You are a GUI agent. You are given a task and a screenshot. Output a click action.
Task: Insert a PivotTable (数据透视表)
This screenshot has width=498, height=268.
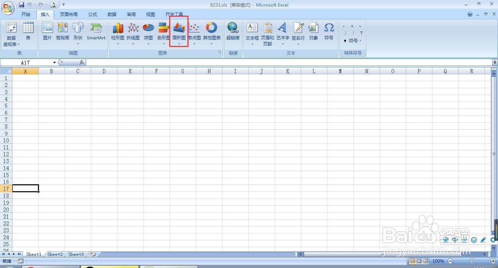11,34
